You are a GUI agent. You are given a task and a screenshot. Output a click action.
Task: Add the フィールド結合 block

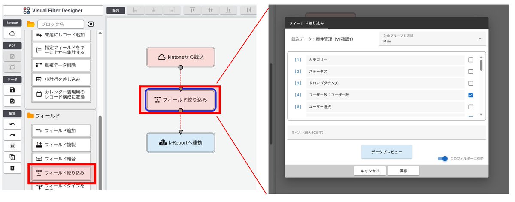pyautogui.click(x=61, y=159)
